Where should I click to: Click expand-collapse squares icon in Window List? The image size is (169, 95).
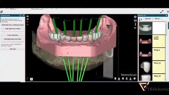coord(140,20)
